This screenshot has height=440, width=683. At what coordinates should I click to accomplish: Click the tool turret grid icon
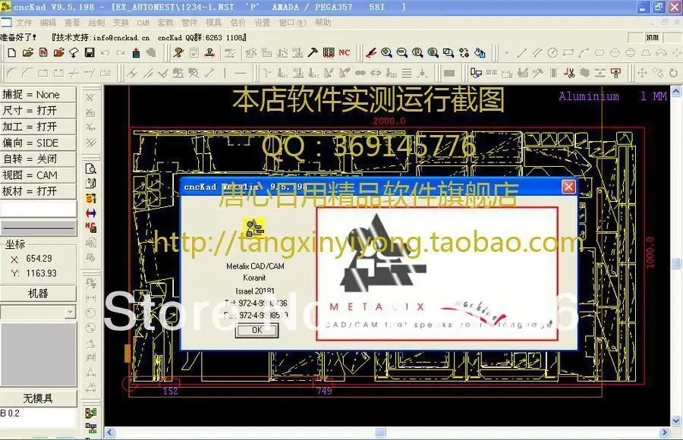pos(329,52)
